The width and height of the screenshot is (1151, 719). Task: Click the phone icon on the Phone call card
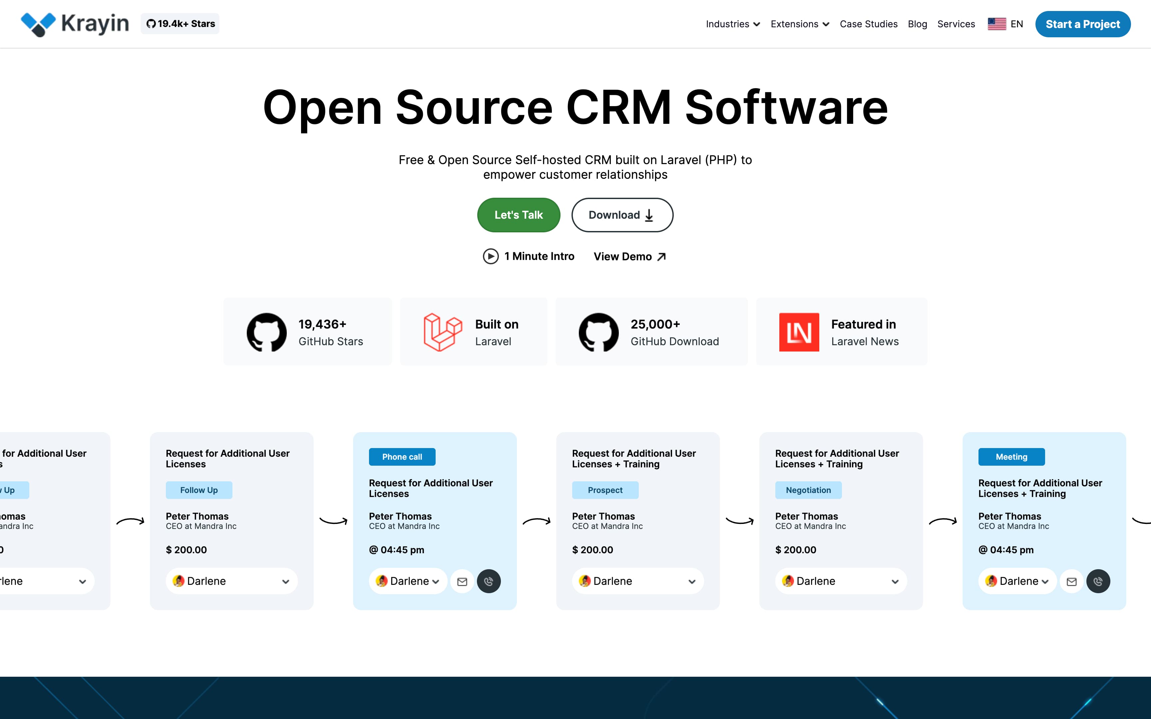coord(489,581)
